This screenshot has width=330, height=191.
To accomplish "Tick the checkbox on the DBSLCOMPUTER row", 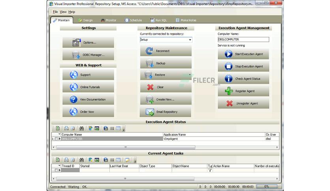I will click(56, 139).
